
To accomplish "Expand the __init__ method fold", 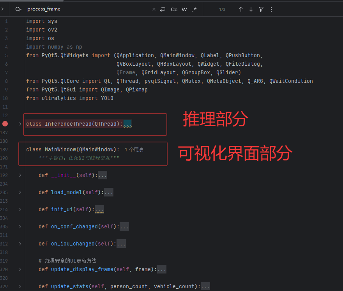I will (20, 175).
